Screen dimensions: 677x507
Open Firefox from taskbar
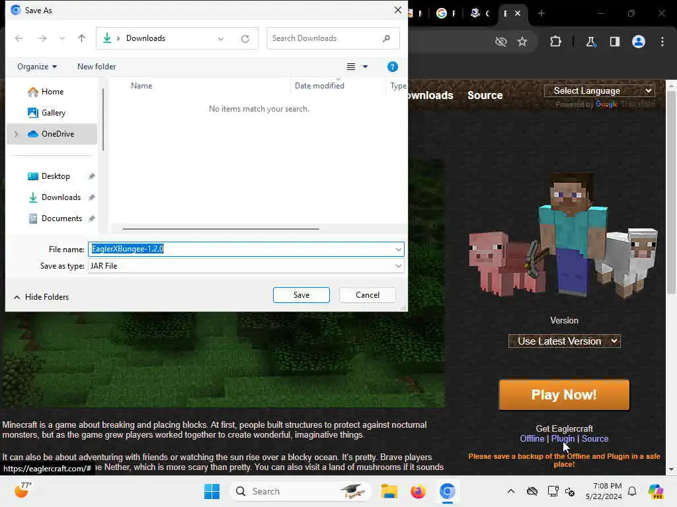click(418, 491)
